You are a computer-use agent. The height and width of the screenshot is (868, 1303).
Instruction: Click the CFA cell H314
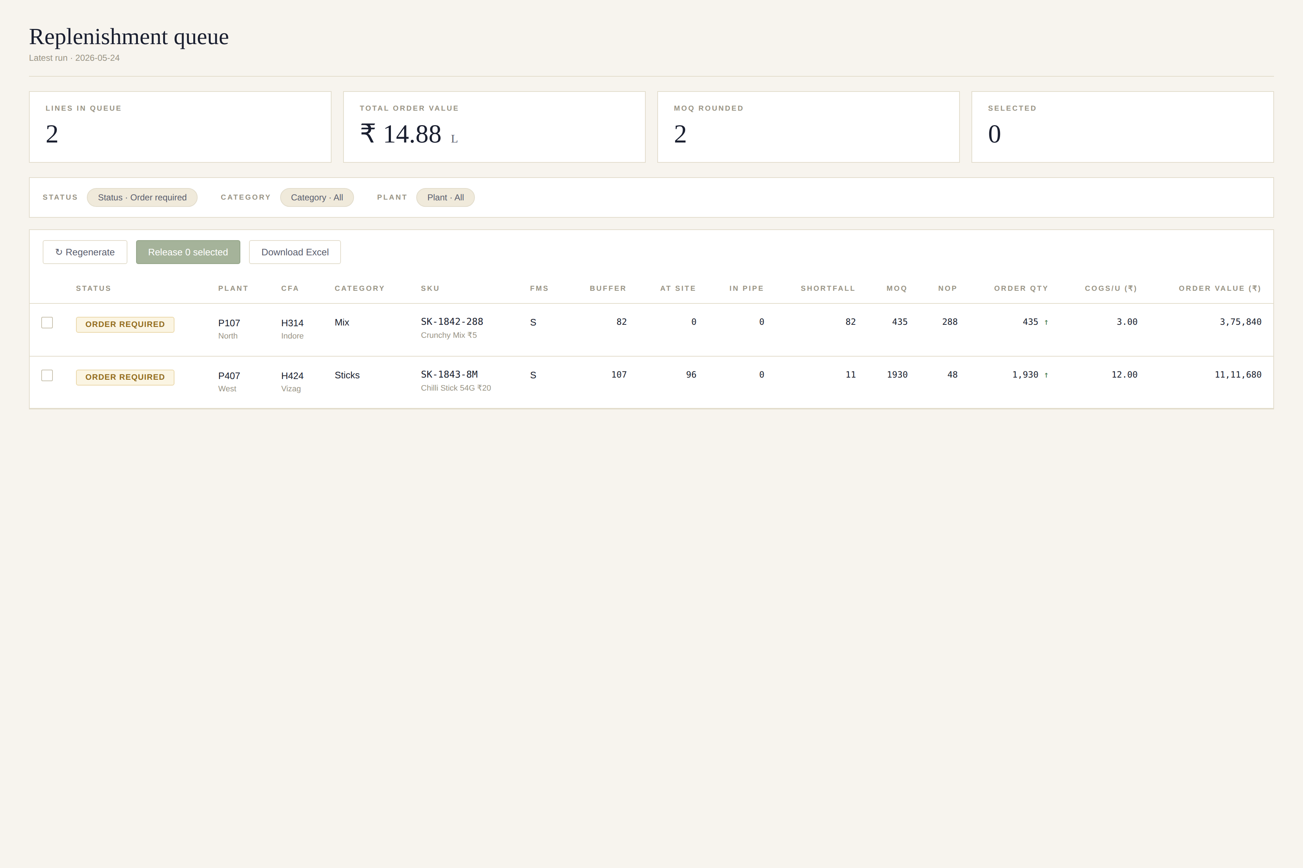click(x=292, y=323)
